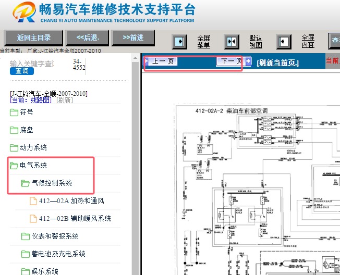Go back with the <<后退 button
Image resolution: width=340 pixels, height=275 pixels.
(x=88, y=37)
